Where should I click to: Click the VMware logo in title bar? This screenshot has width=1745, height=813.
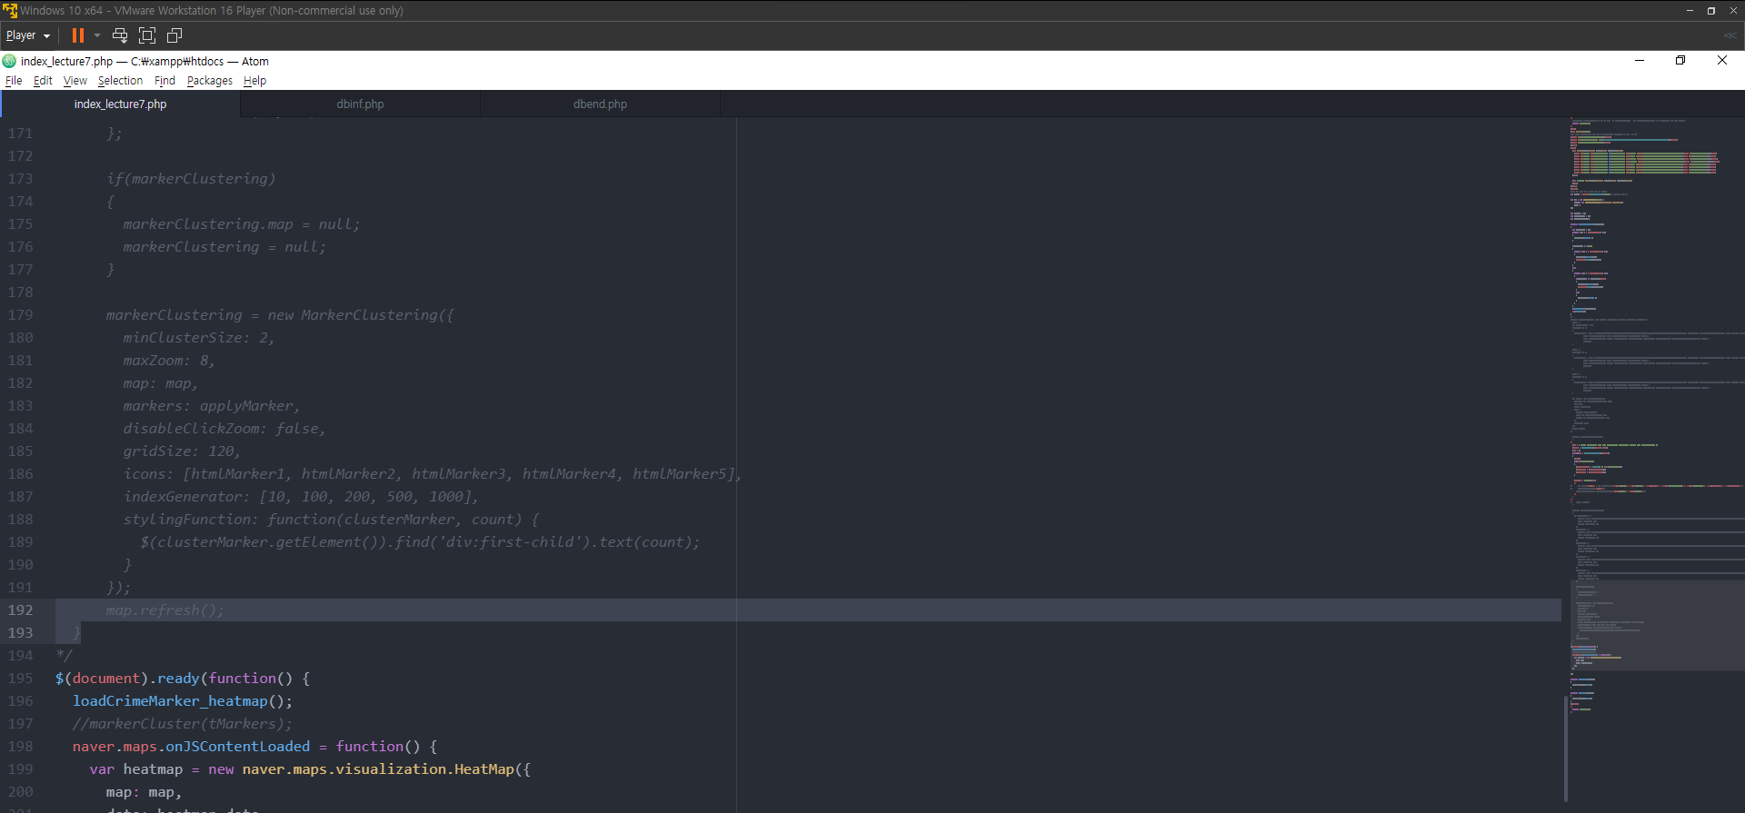[9, 11]
